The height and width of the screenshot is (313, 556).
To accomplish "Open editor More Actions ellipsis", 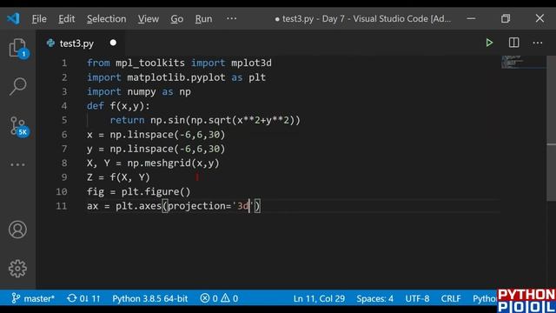I will click(538, 43).
